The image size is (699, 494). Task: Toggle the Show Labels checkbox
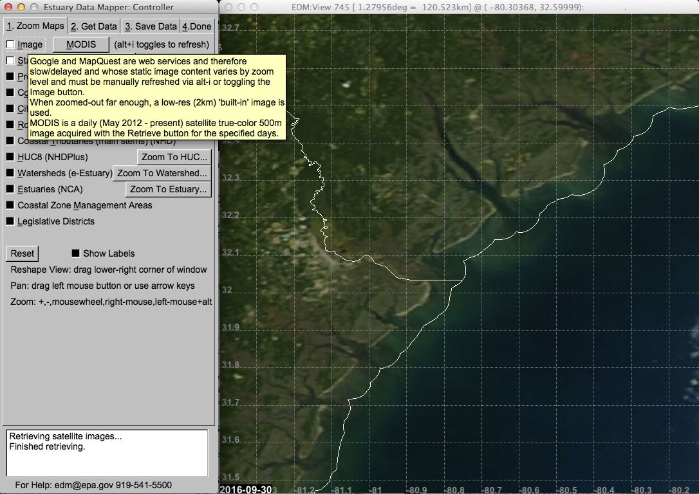[76, 253]
